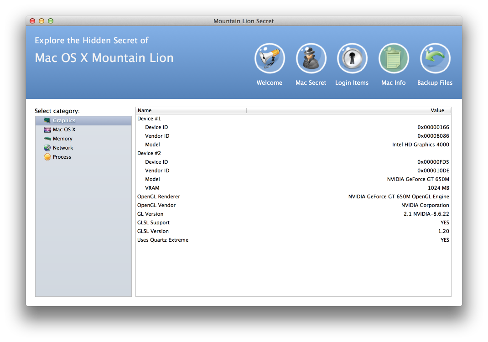488x342 pixels.
Task: Click the 1.20 value
Action: click(443, 231)
